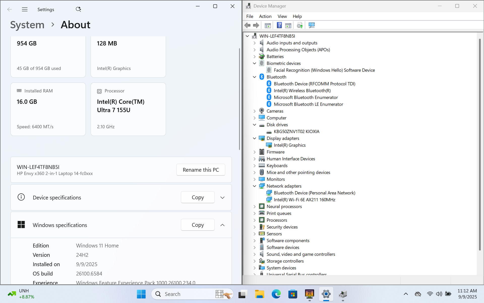Collapse the Bluetooth device category
Image resolution: width=484 pixels, height=303 pixels.
click(255, 77)
